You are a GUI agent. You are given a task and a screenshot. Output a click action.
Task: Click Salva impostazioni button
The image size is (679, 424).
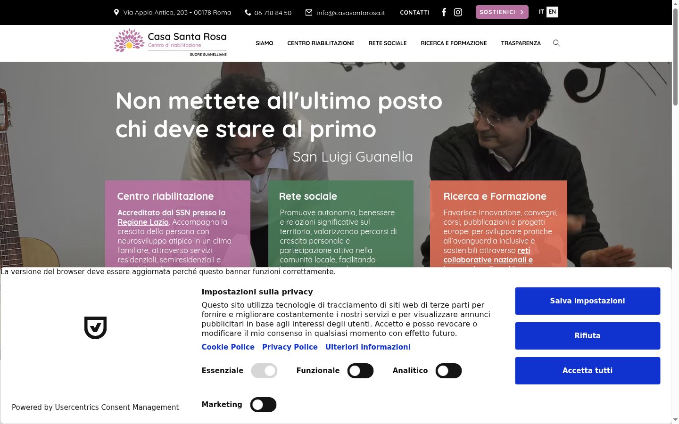tap(588, 301)
